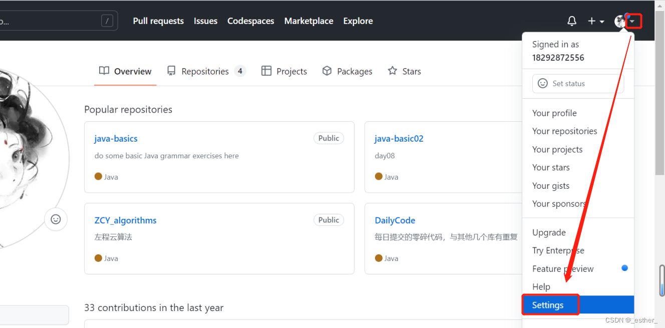Click the Public badge on java-basics
Image resolution: width=665 pixels, height=328 pixels.
(328, 138)
